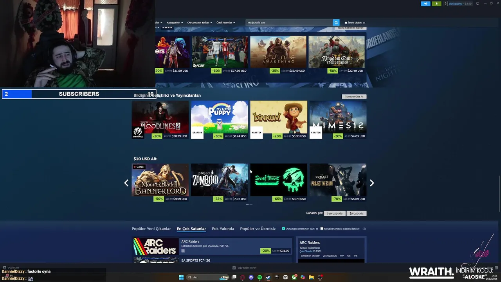
Task: Expand the Özel Kısımlar dropdown
Action: click(226, 23)
